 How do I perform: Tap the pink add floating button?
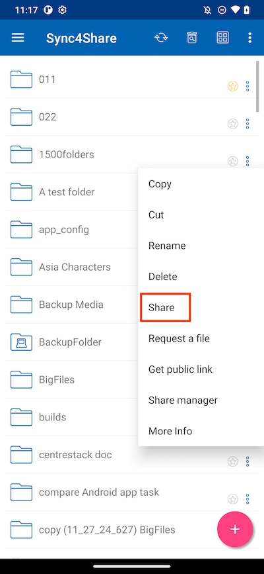tap(235, 530)
